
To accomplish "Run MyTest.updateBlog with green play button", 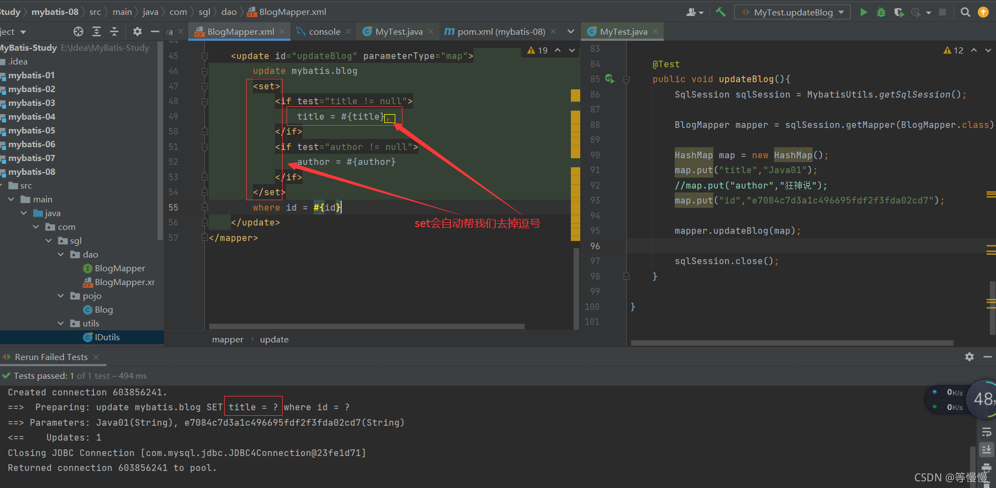I will [x=863, y=12].
